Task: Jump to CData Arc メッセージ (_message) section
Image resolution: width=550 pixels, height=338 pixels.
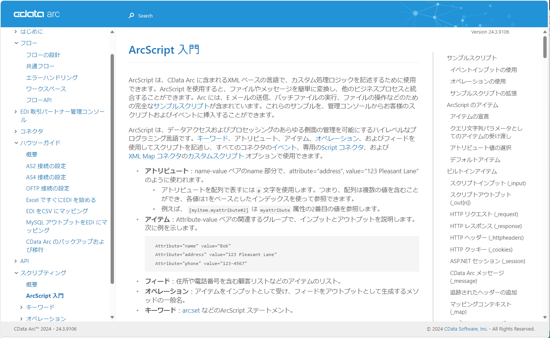Action: point(477,277)
